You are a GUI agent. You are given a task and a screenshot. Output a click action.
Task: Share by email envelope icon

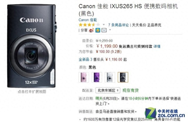[104, 30]
